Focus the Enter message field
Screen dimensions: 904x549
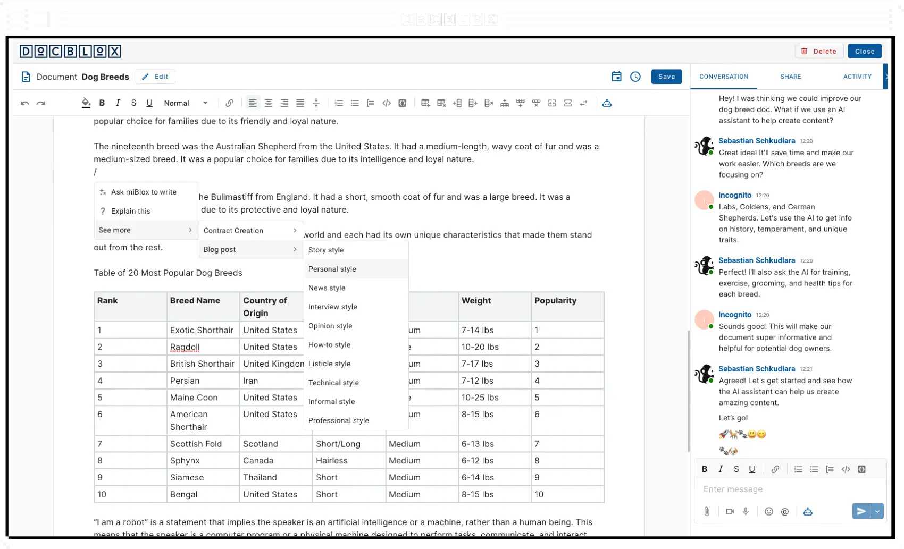pyautogui.click(x=790, y=489)
